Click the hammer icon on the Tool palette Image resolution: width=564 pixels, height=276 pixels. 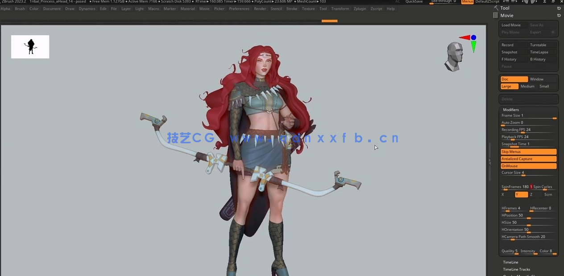click(x=495, y=8)
